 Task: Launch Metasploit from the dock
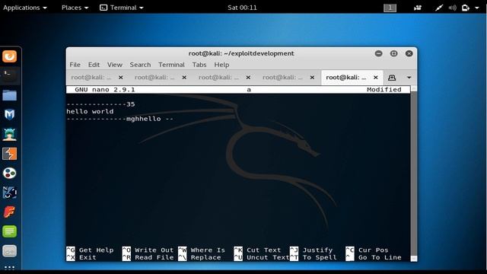click(x=10, y=115)
